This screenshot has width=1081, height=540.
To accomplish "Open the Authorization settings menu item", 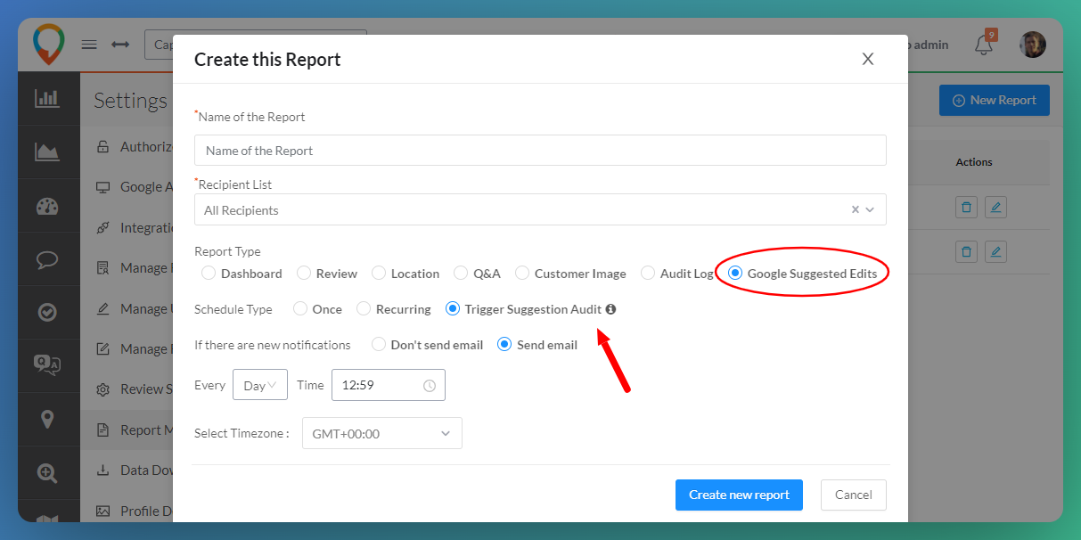I will [127, 146].
